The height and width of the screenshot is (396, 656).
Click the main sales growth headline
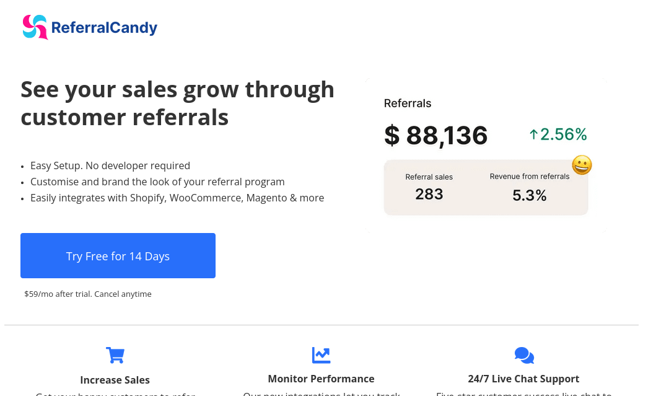click(x=177, y=103)
